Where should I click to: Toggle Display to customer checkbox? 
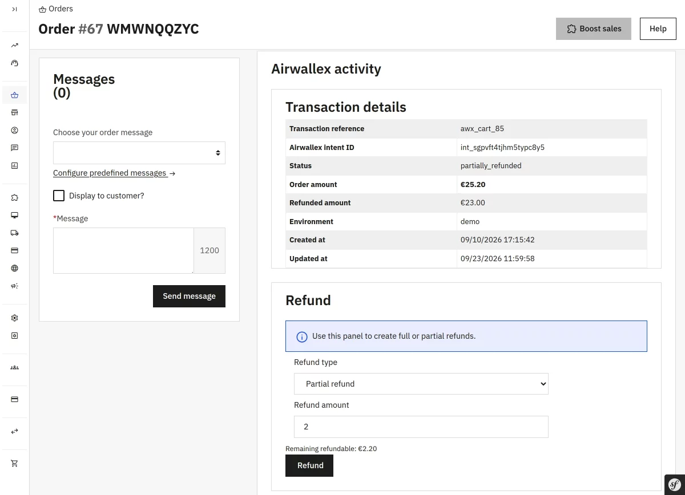click(59, 196)
